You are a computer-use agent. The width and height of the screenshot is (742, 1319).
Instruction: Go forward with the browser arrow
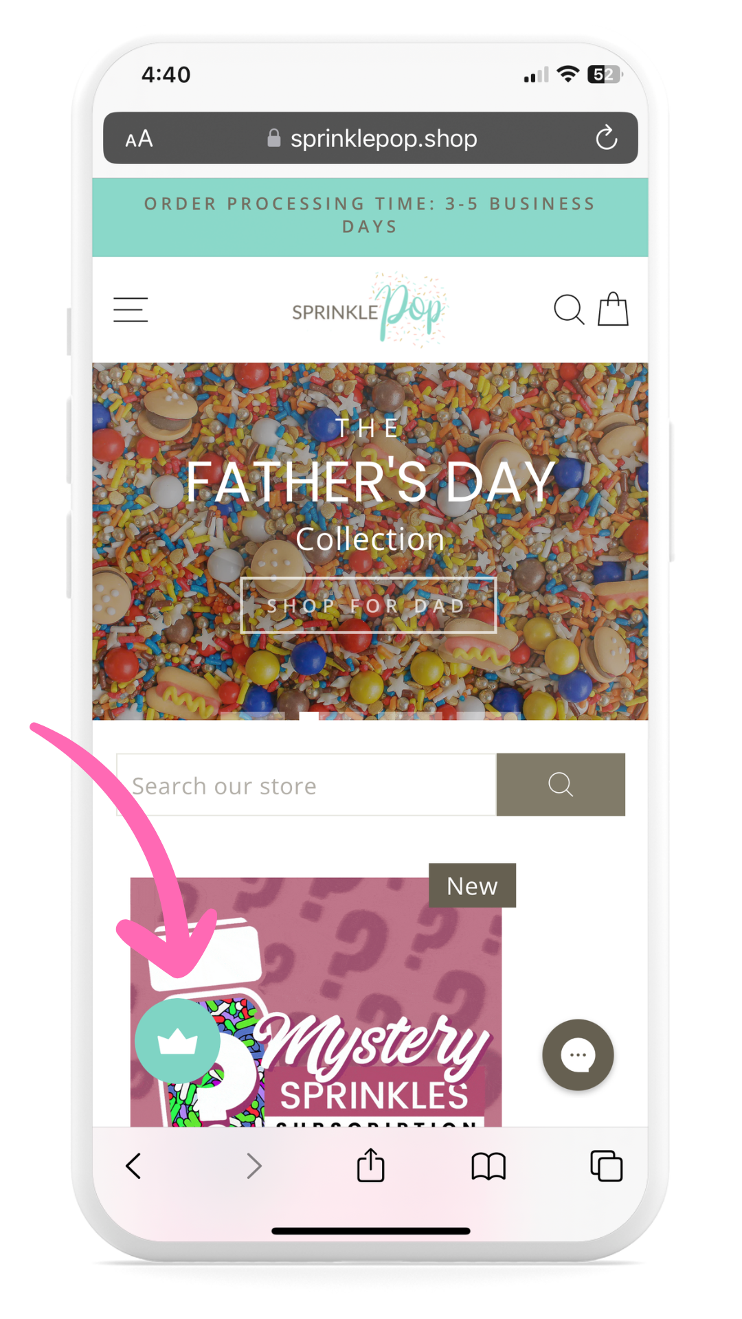coord(254,1166)
